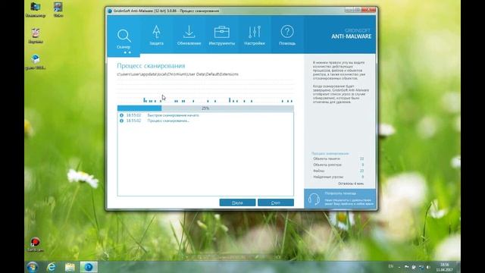This screenshot has width=485, height=273.
Task: Open Windows Explorer from the taskbar
Action: click(x=70, y=267)
